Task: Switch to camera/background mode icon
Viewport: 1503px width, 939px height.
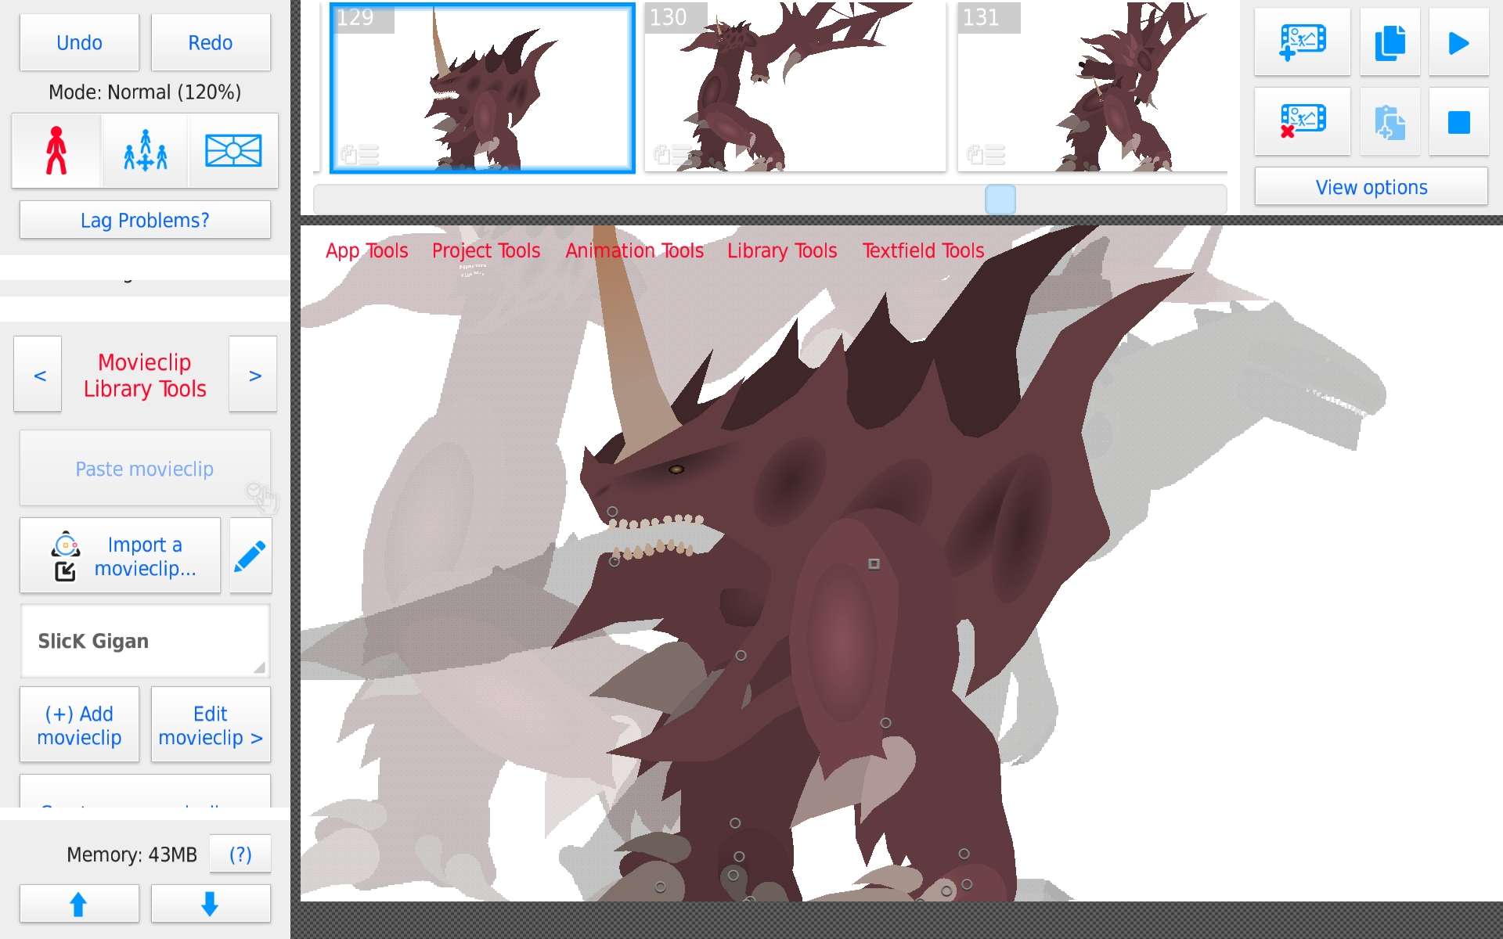Action: click(232, 150)
